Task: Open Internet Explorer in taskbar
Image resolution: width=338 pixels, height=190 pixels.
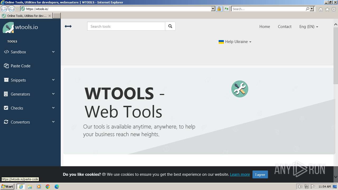Action: click(21, 187)
